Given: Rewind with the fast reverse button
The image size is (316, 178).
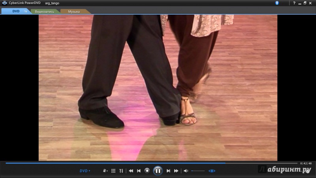Looking at the screenshot, I should coord(131,171).
